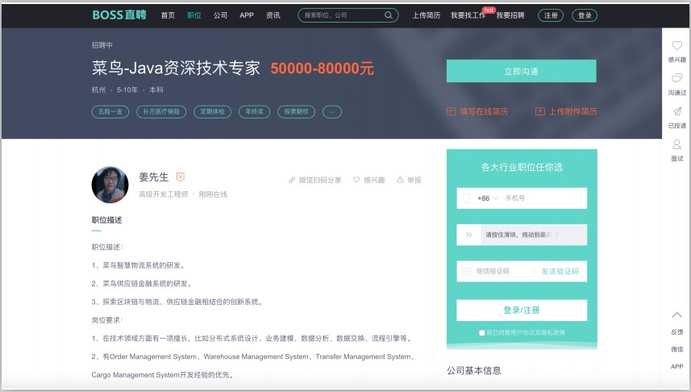This screenshot has height=392, width=691.
Task: Open 已投递 paper-plane icon in sidebar
Action: pos(677,111)
